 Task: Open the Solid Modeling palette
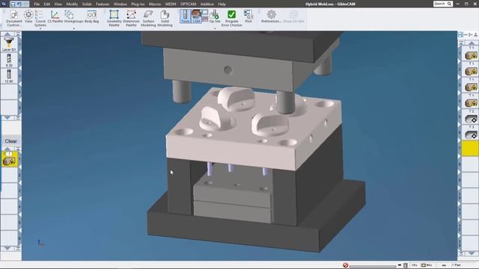point(165,18)
